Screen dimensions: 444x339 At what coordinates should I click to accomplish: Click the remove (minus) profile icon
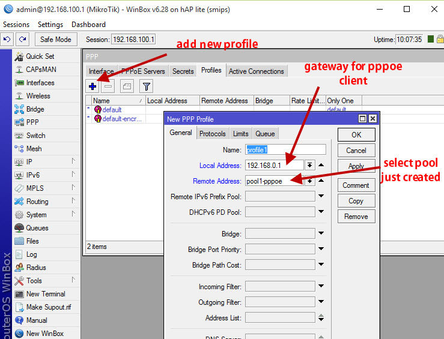pyautogui.click(x=108, y=86)
